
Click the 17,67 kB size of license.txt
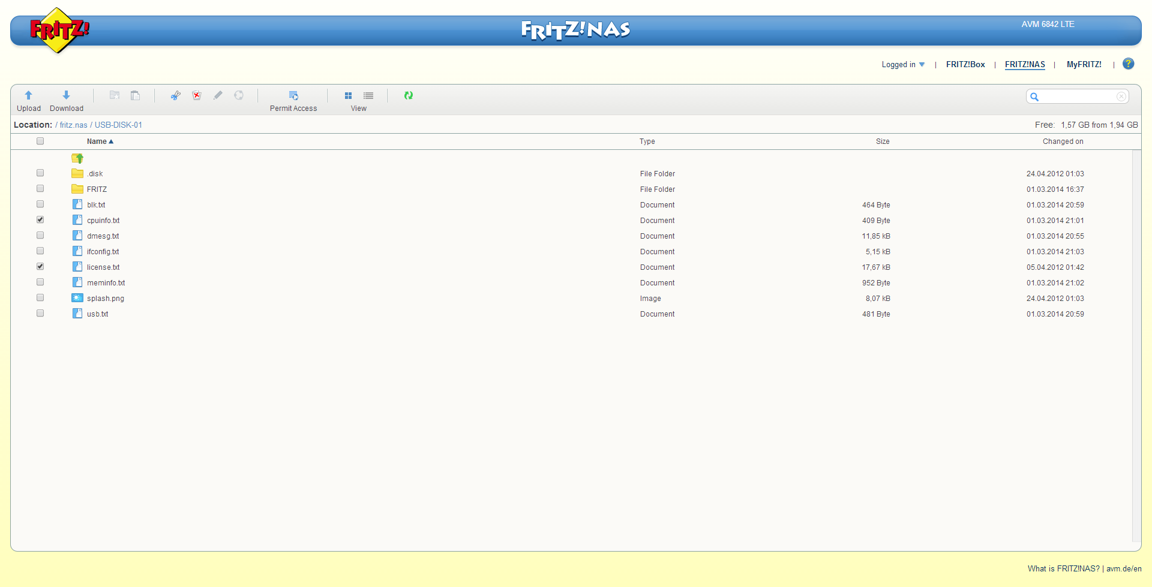[876, 267]
